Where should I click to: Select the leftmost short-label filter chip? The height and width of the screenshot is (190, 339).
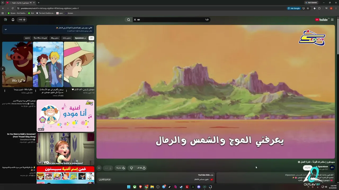coord(28,38)
